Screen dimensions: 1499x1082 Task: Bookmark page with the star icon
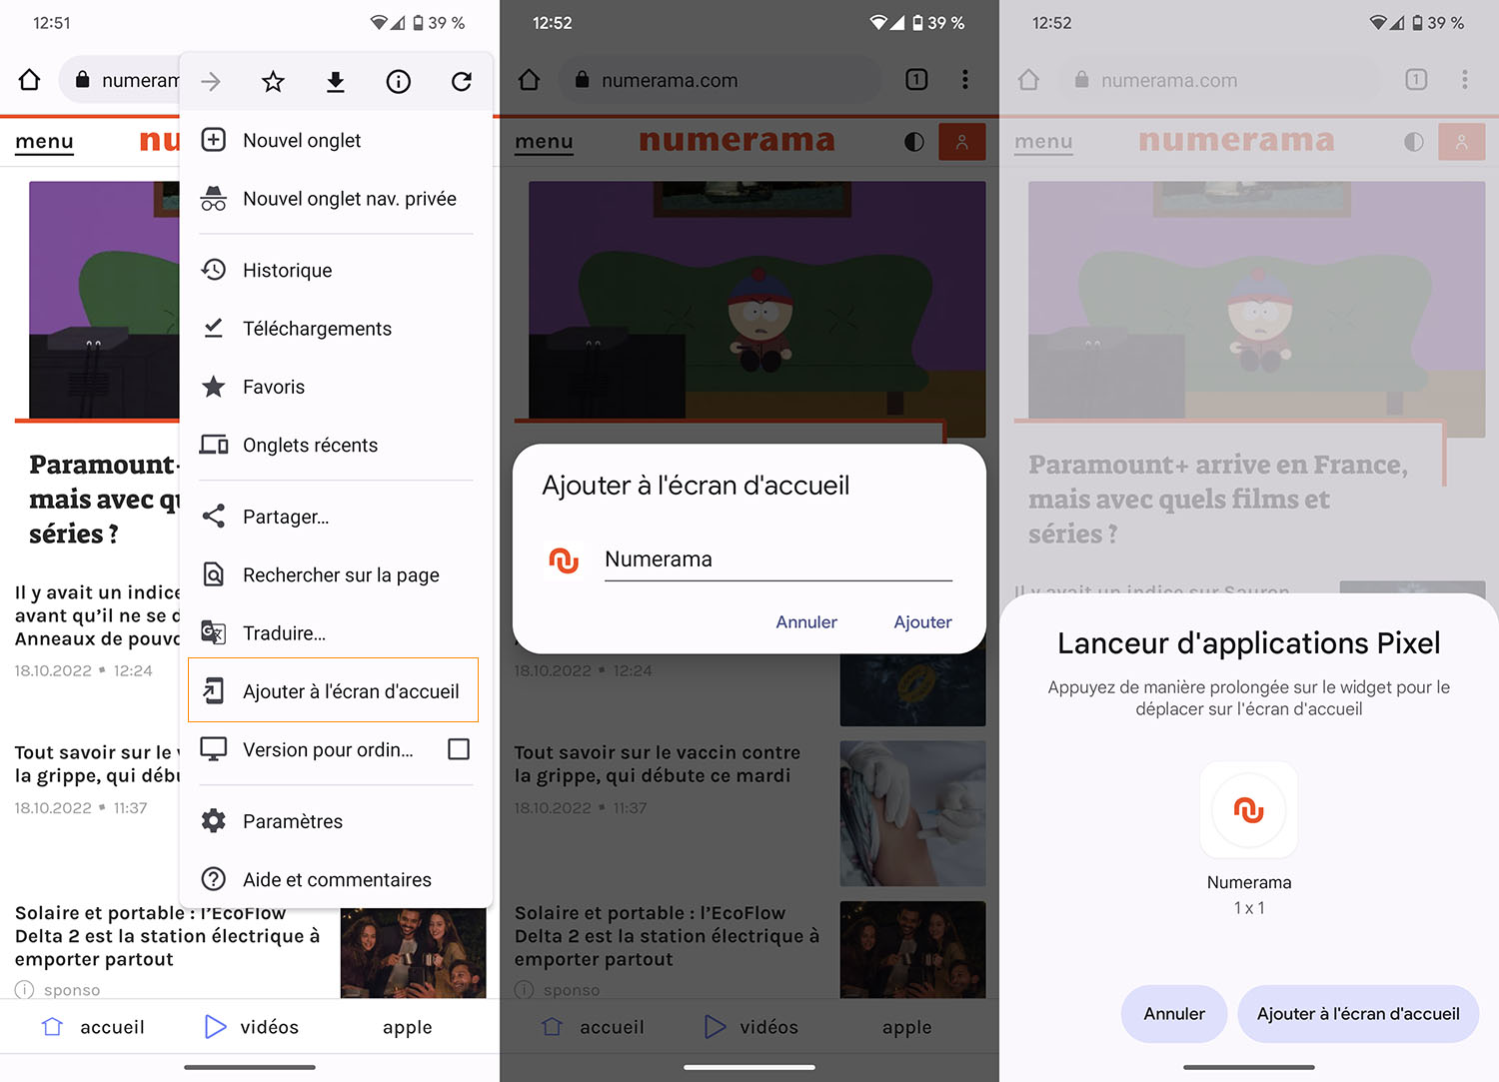(x=273, y=82)
